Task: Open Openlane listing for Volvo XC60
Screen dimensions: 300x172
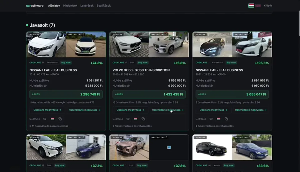Action: [130, 110]
